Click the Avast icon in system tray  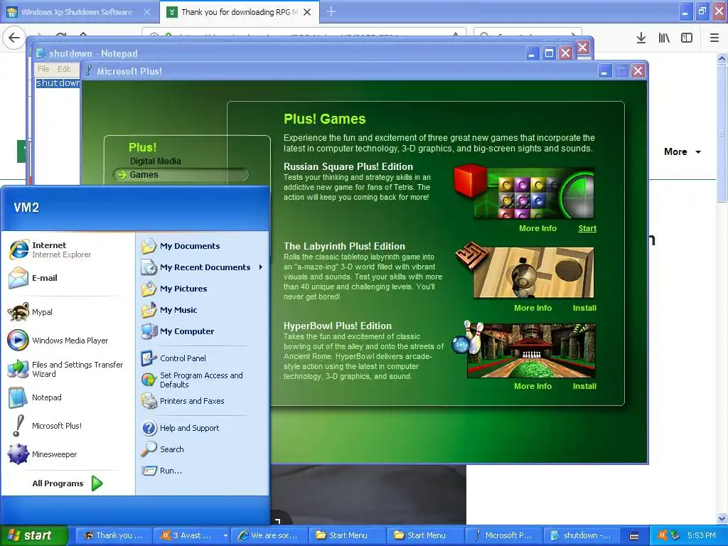pos(663,535)
